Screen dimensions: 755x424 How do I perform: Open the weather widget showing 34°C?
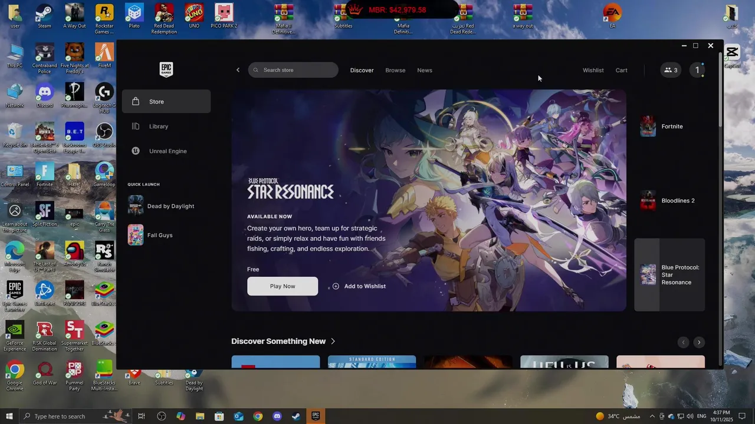[x=618, y=416]
